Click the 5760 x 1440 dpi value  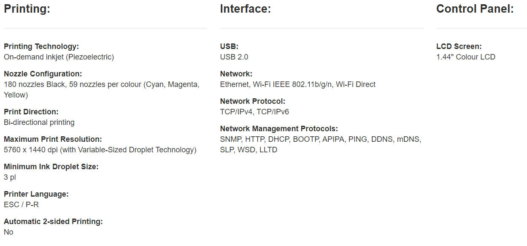coord(100,150)
